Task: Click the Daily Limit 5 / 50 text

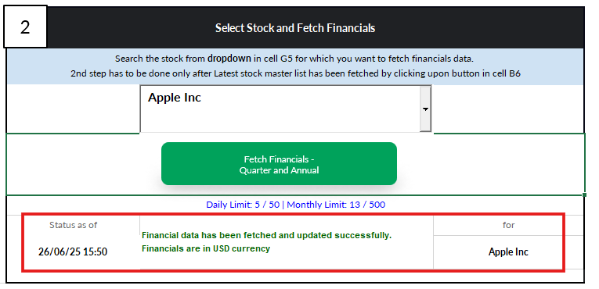Action: [243, 205]
